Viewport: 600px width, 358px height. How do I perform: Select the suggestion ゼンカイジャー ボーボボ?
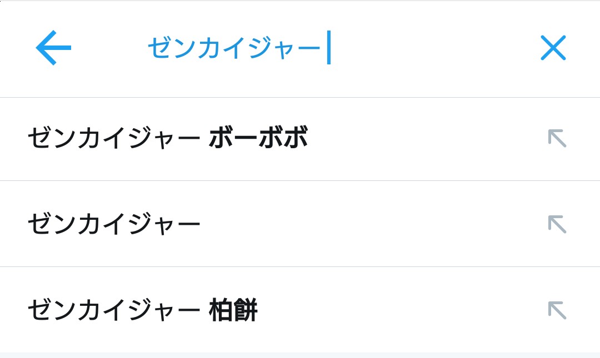[x=167, y=139]
